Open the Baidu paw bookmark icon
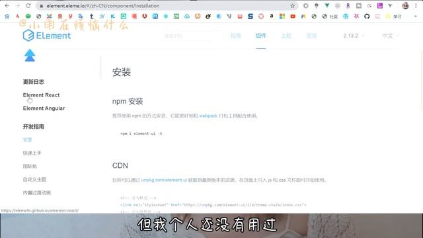The width and height of the screenshot is (423, 238). 7,17
